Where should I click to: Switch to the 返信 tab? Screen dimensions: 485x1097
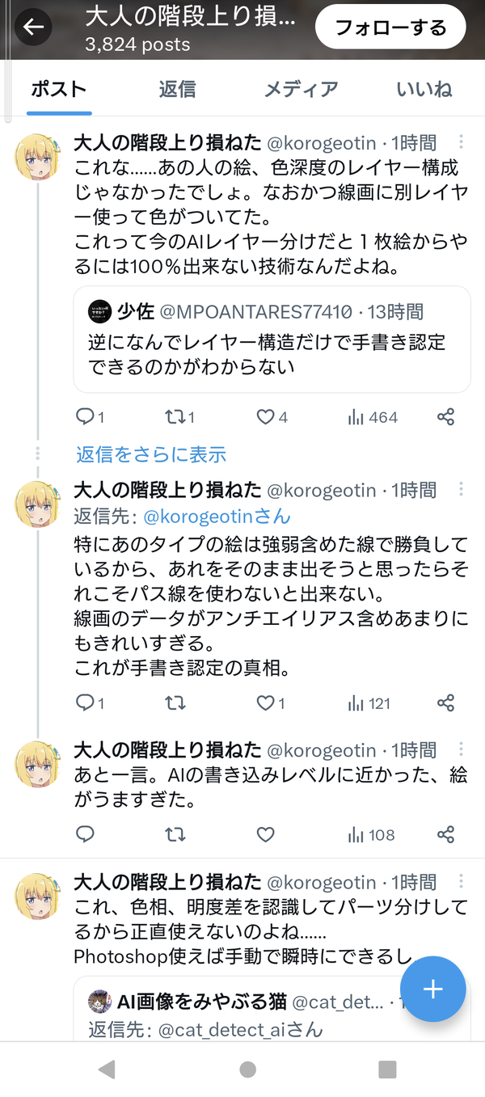point(177,89)
